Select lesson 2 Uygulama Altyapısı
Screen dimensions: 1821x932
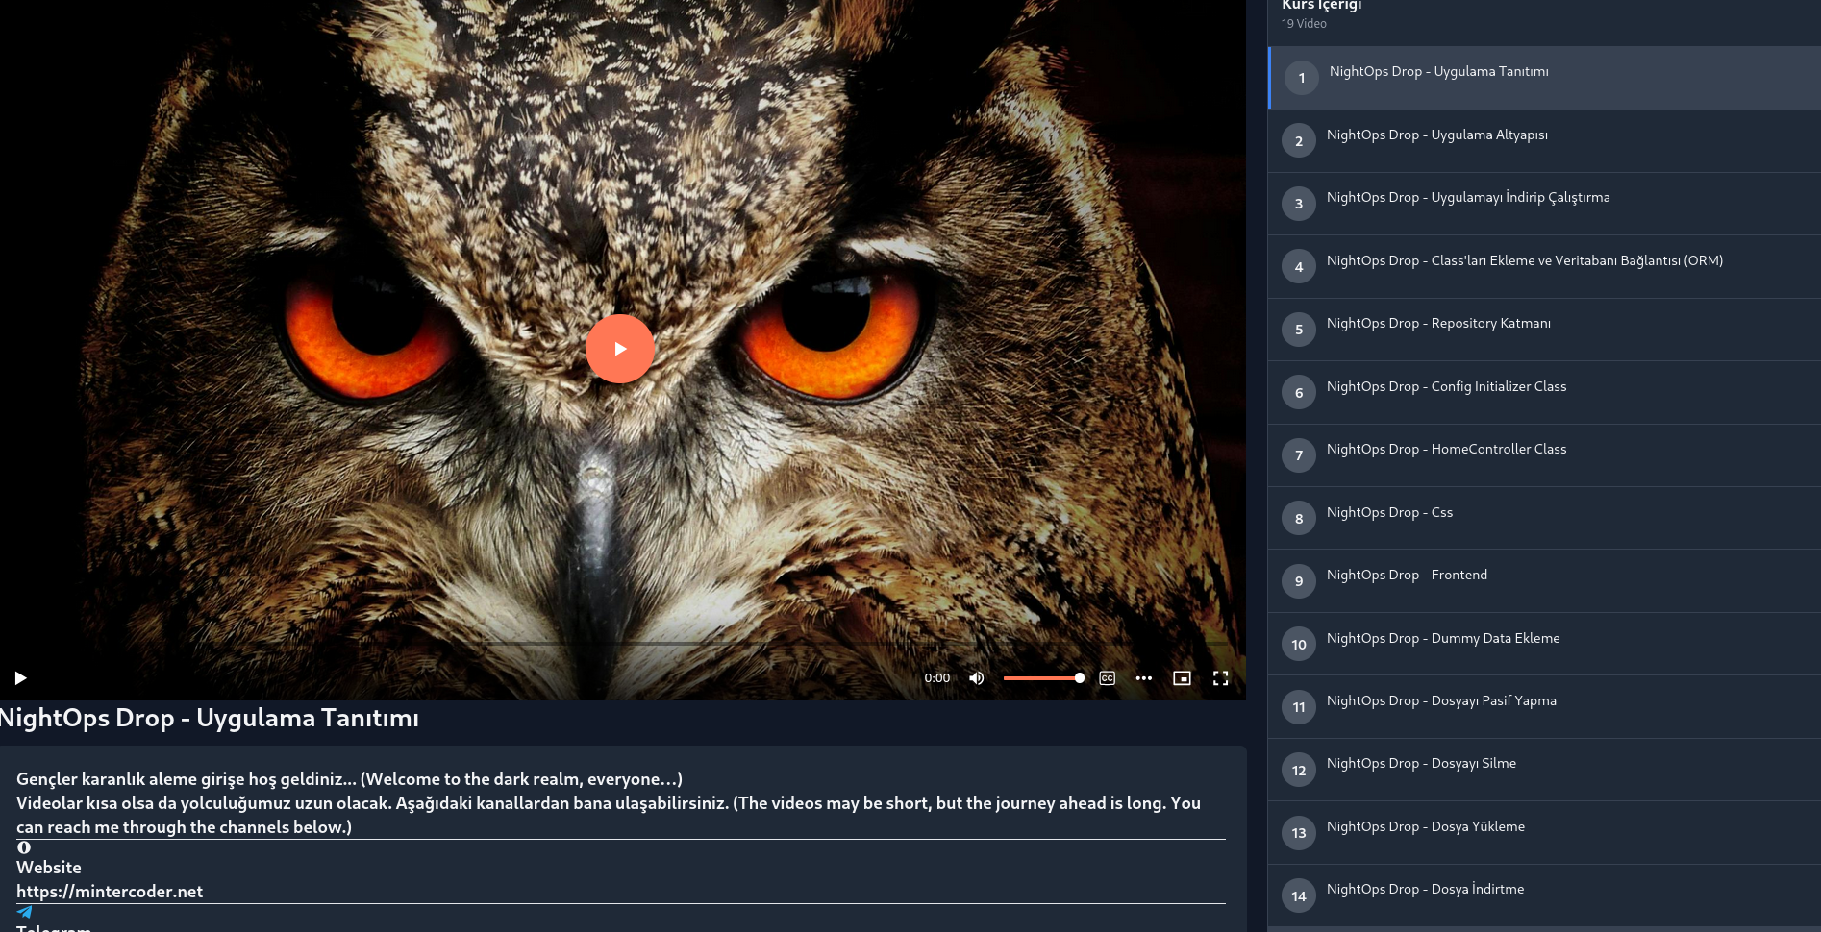point(1544,141)
